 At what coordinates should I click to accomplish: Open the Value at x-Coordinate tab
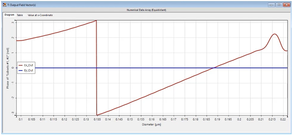tap(40, 15)
